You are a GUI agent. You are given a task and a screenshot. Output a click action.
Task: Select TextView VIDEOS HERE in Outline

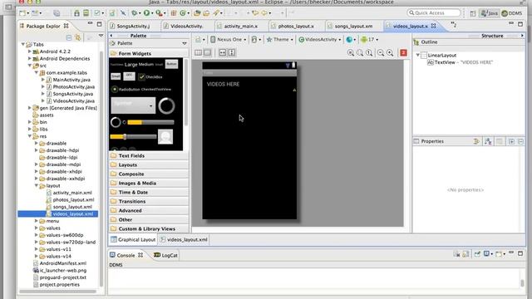[460, 62]
